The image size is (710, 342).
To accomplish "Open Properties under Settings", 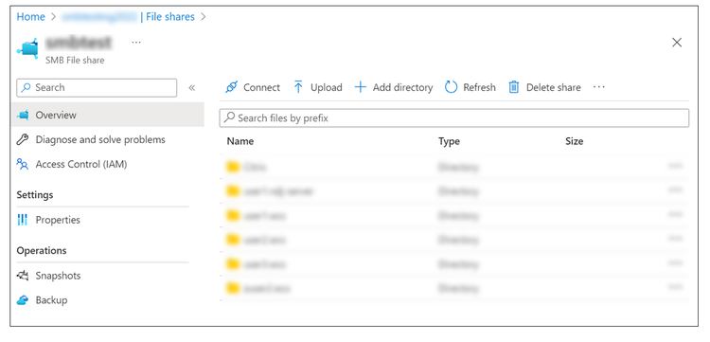I will tap(48, 220).
